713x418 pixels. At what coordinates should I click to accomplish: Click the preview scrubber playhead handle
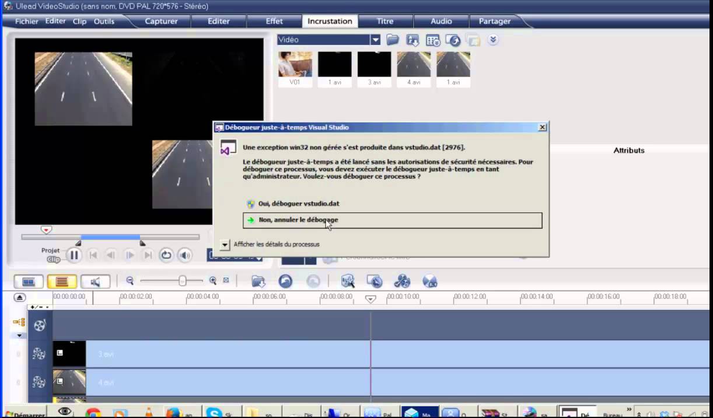(x=46, y=230)
